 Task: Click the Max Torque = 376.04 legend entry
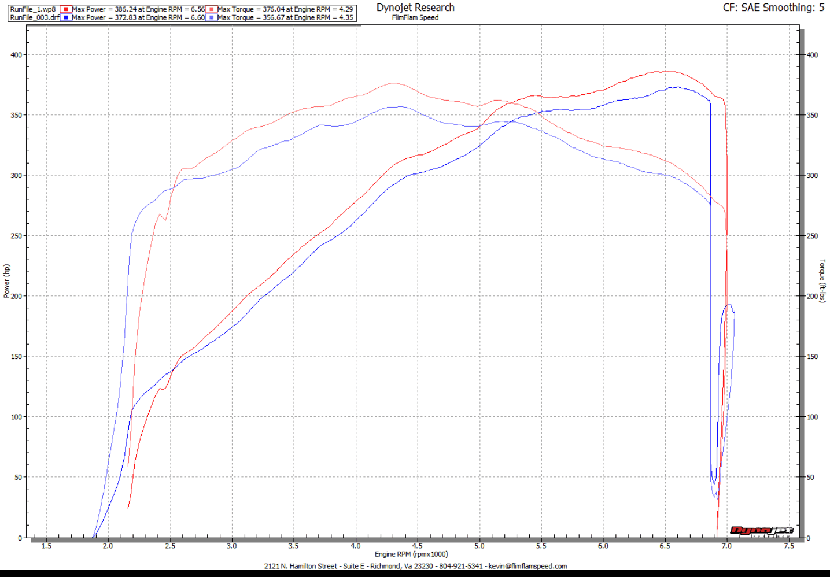click(x=285, y=9)
